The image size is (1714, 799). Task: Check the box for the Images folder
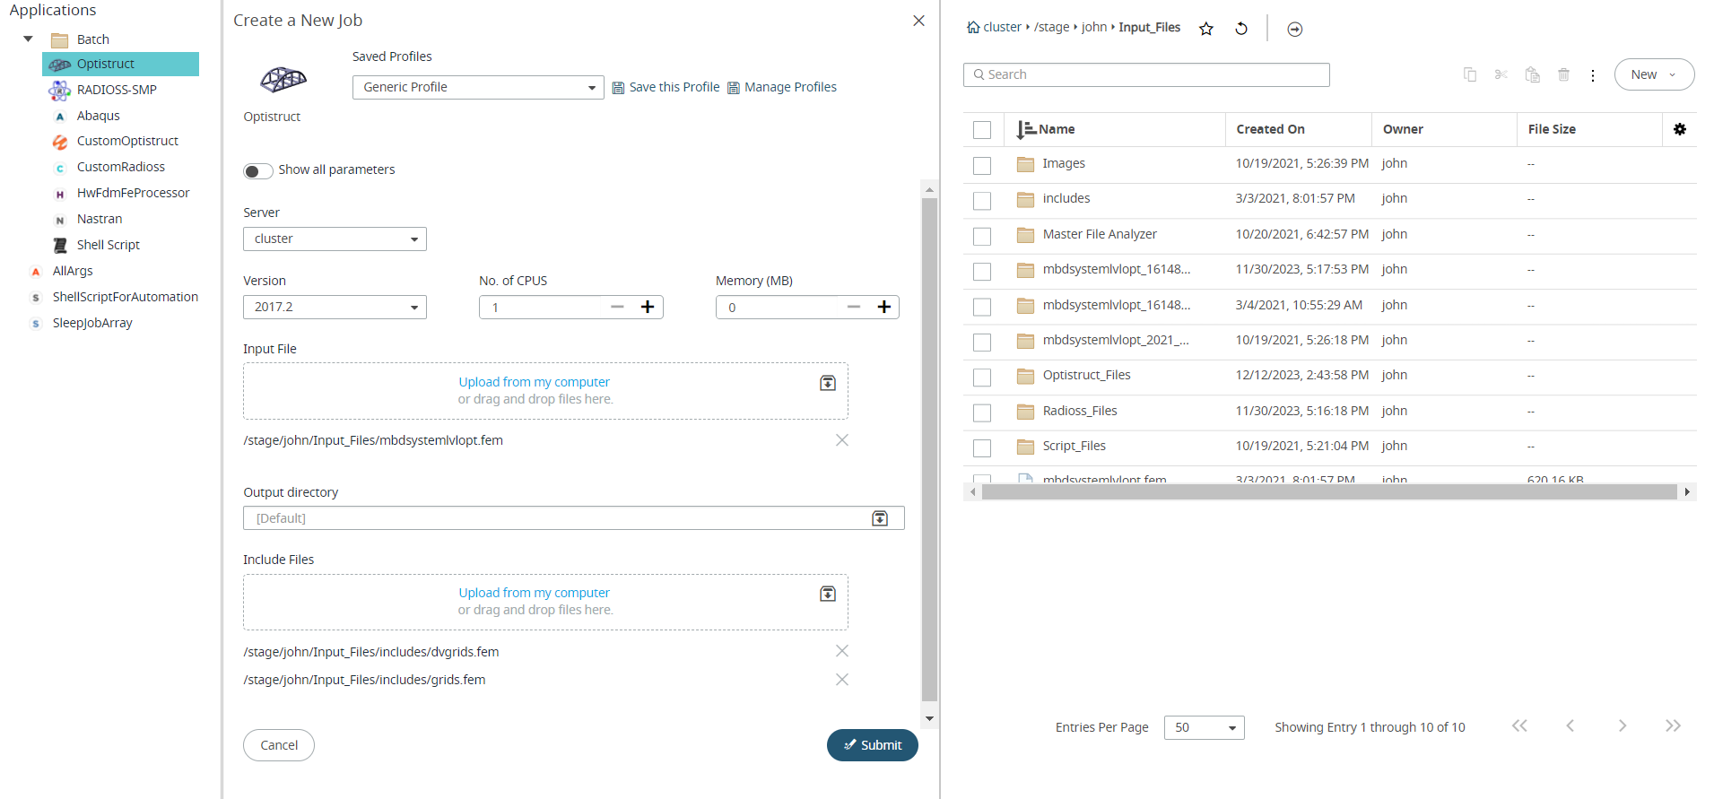982,165
